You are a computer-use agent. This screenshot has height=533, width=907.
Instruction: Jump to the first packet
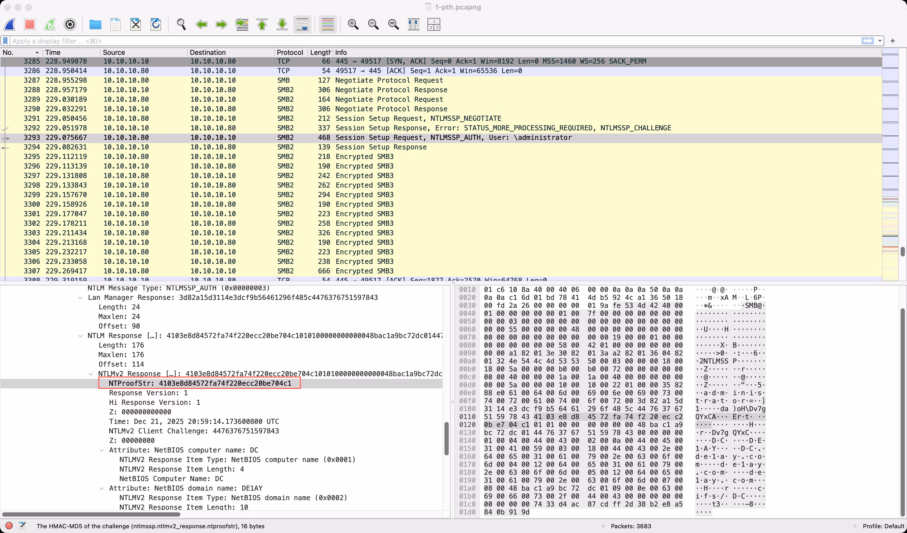(x=262, y=24)
